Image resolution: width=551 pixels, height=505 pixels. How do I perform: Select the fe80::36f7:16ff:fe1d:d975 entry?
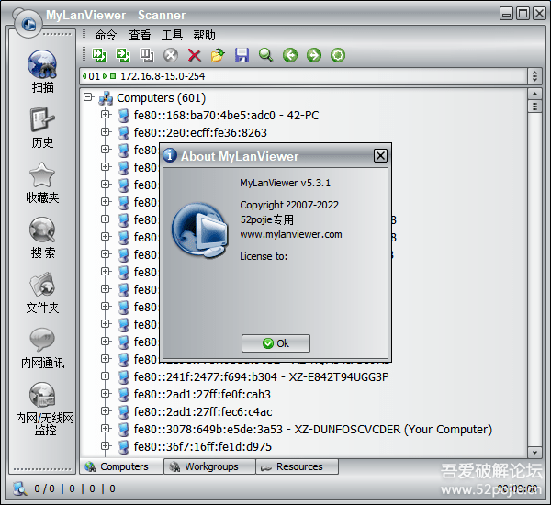203,446
